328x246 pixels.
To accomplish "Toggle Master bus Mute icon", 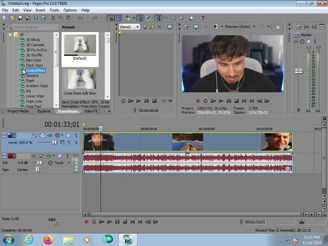I will point(308,41).
